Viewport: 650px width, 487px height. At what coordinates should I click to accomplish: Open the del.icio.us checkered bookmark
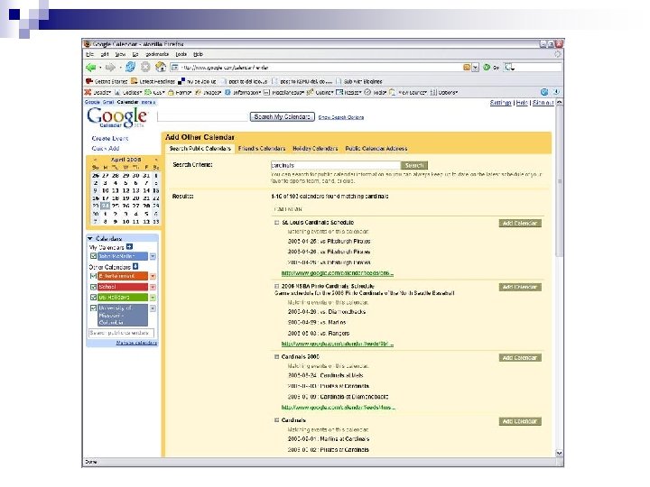198,81
